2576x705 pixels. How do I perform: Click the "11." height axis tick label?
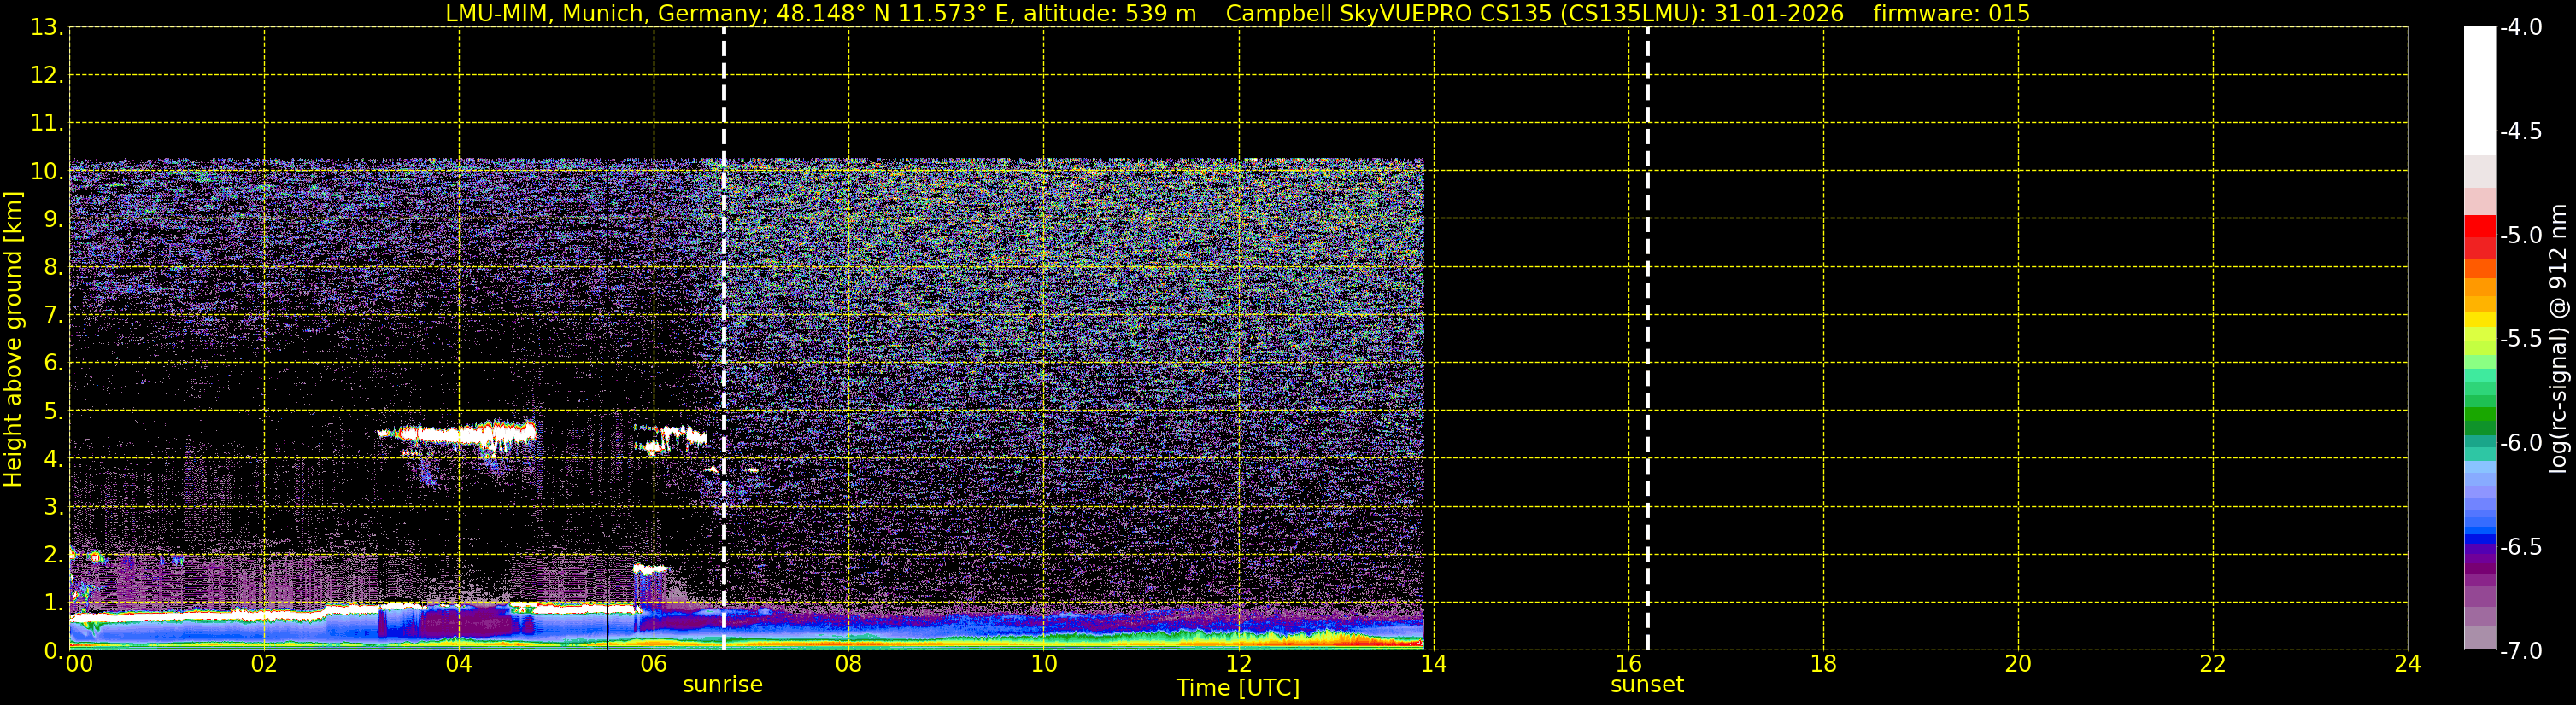coord(47,124)
